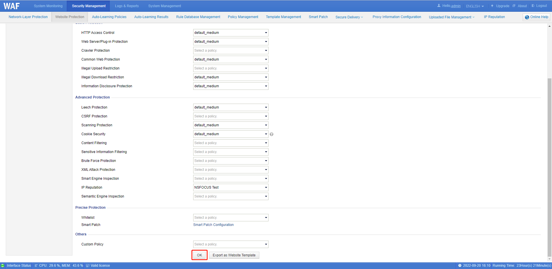The width and height of the screenshot is (552, 269).
Task: Open the Policy Management tab
Action: (x=243, y=17)
